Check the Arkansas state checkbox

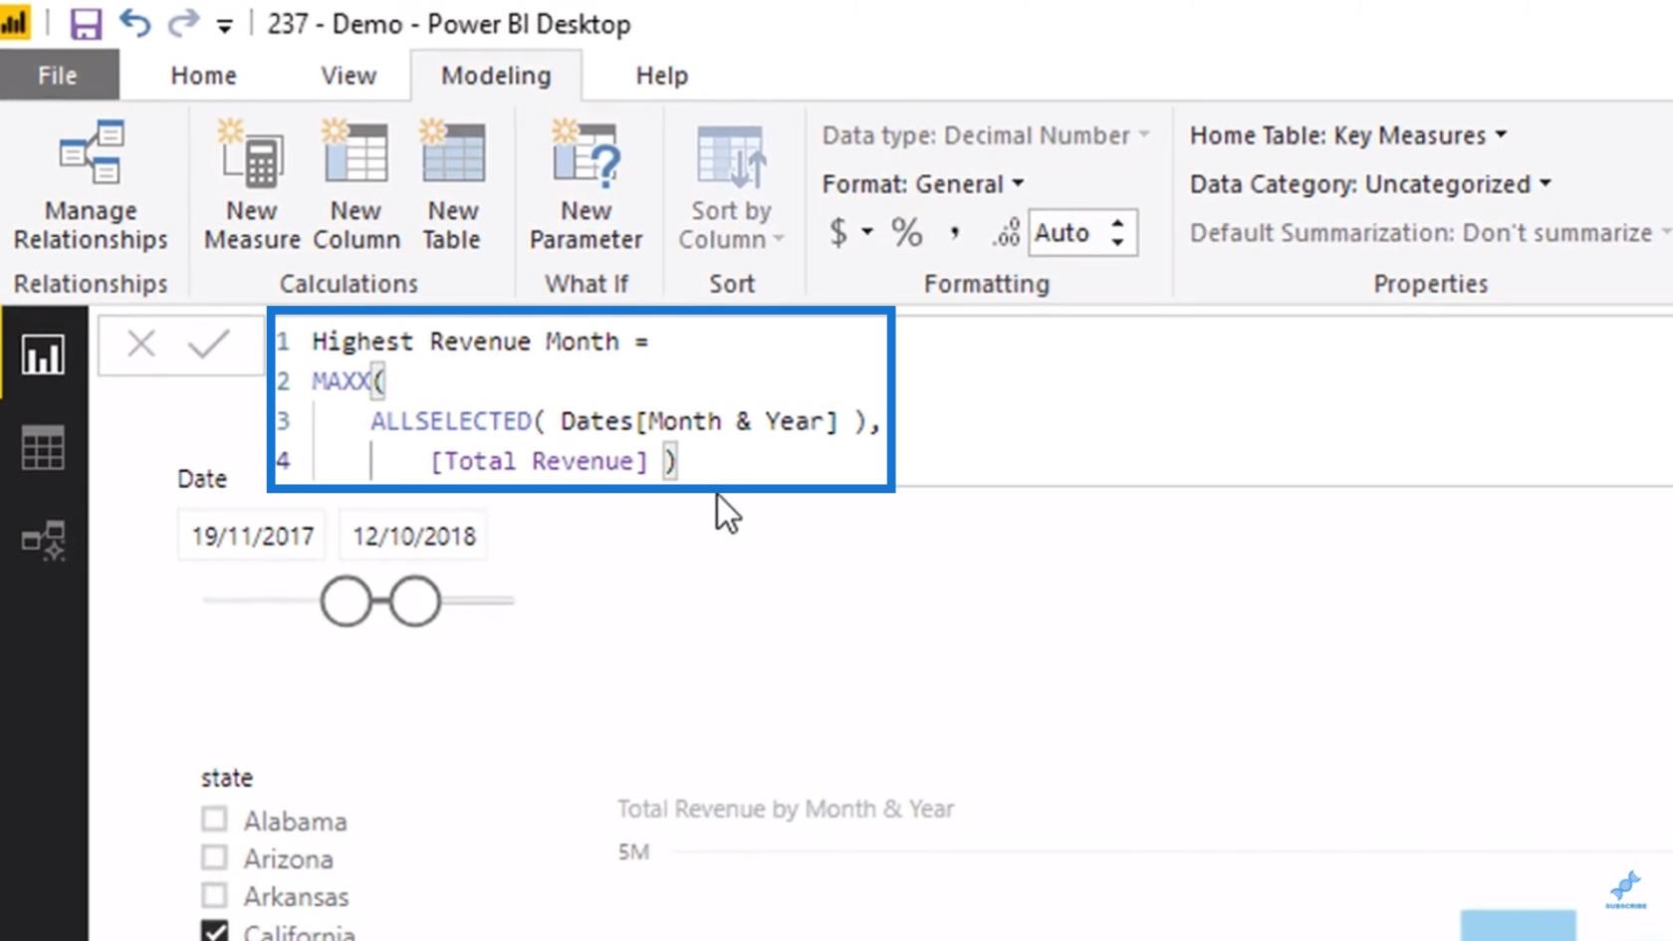(x=214, y=895)
